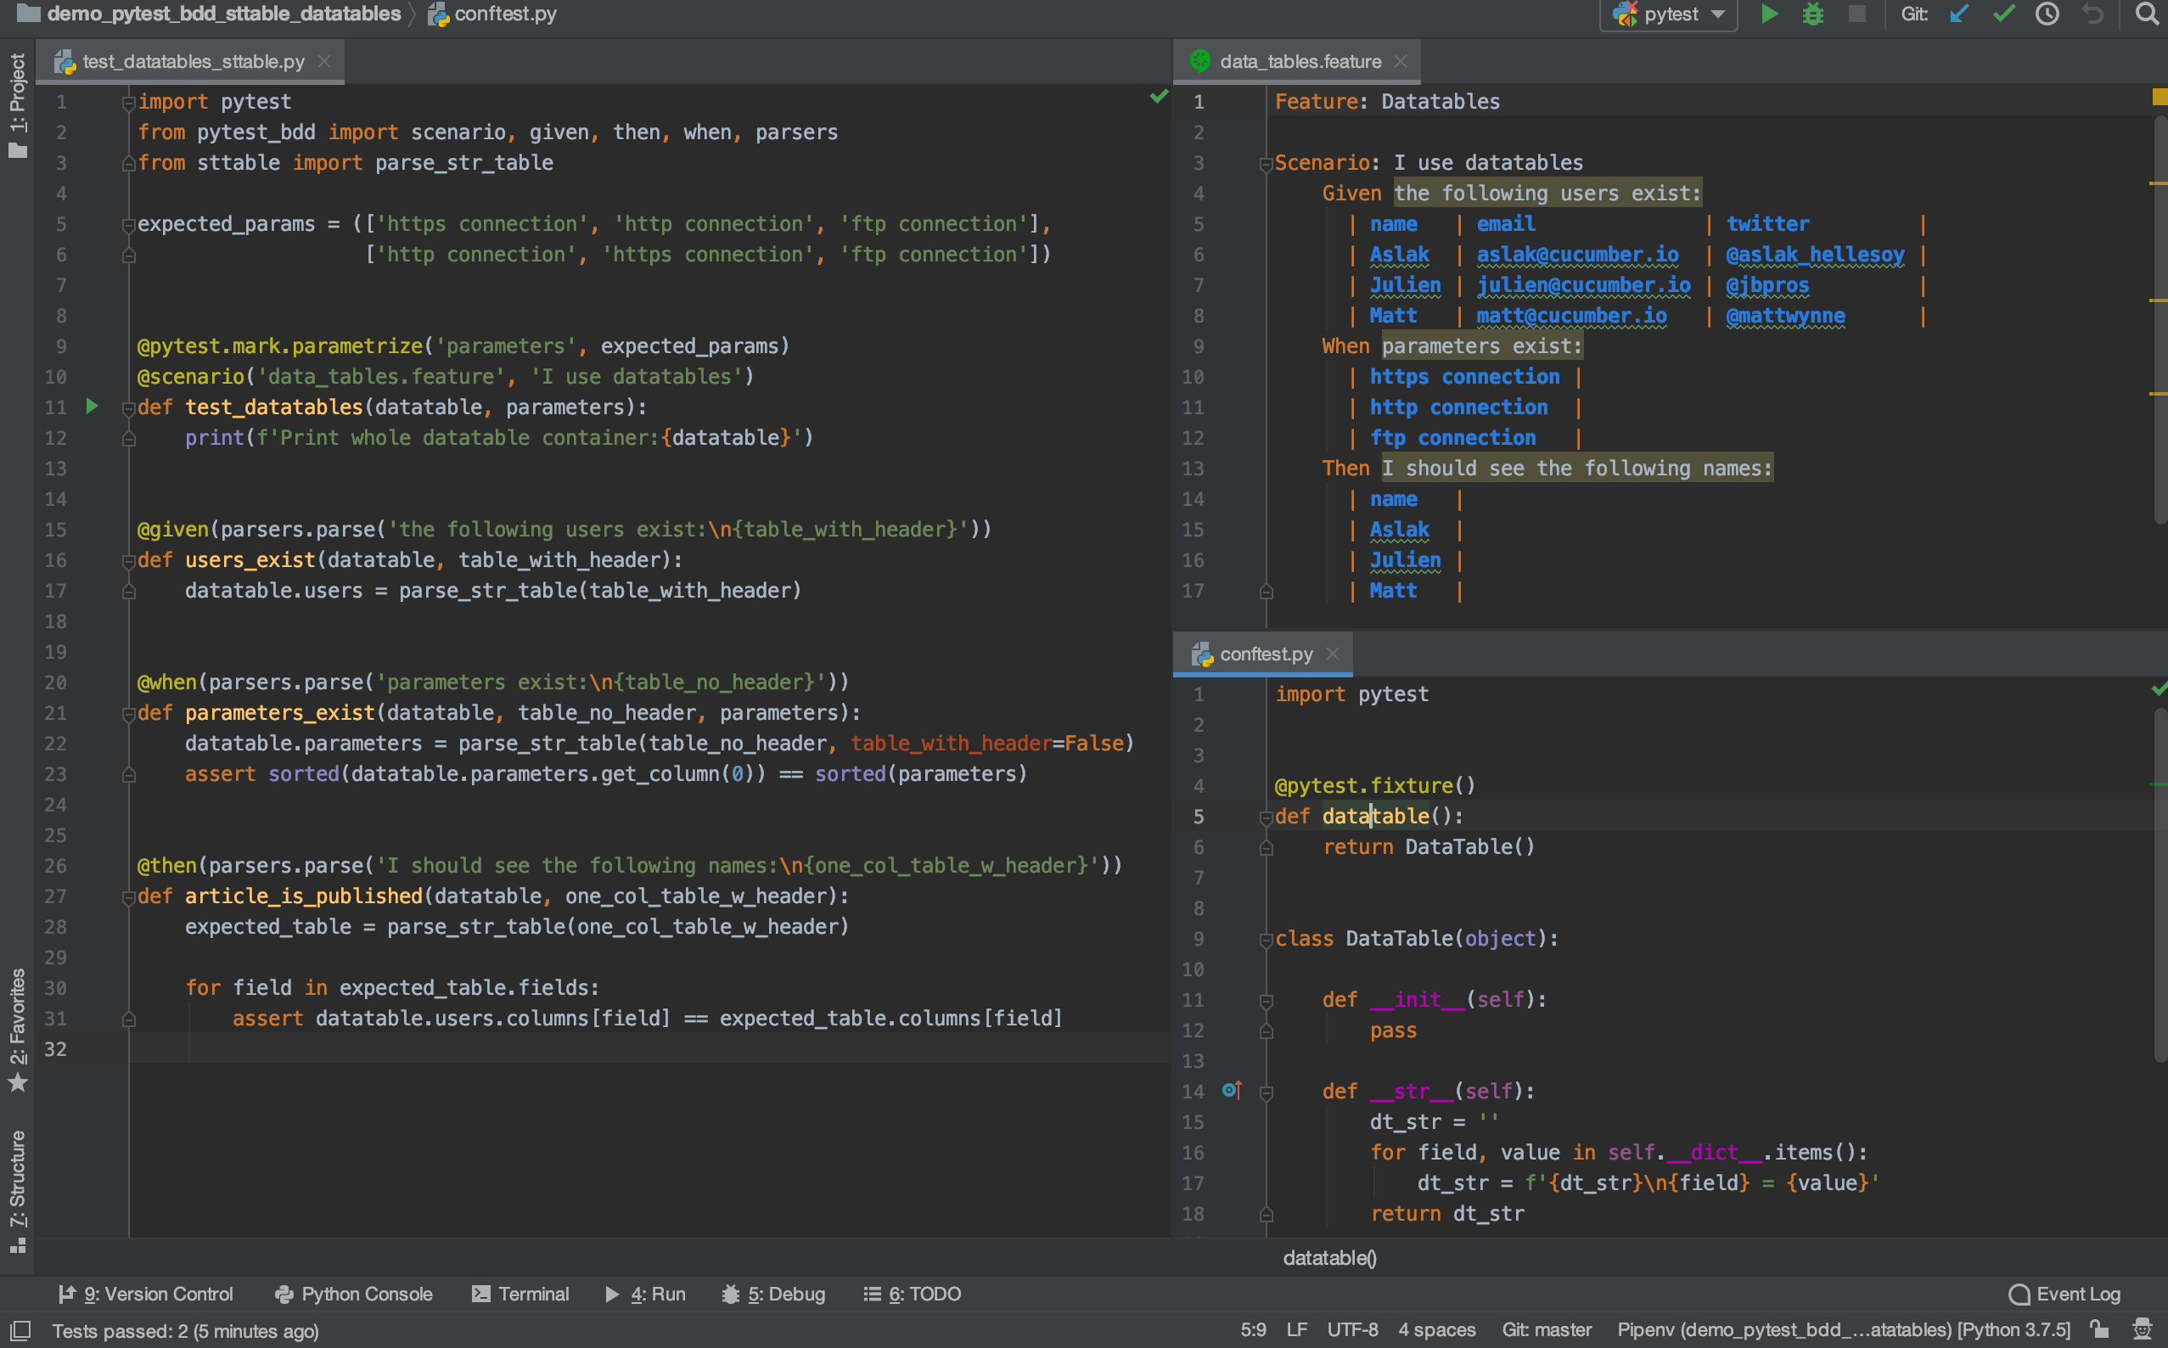Close the test_datatables_sttable.py tab
2168x1348 pixels.
[324, 61]
